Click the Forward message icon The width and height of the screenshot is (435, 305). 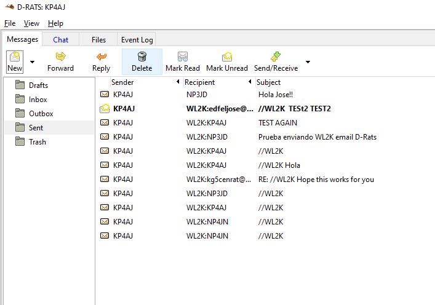tap(60, 57)
